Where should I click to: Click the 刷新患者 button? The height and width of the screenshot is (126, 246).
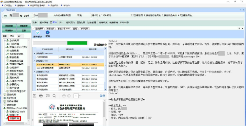coord(9,26)
